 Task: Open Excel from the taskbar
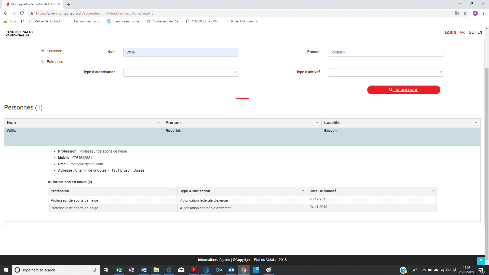pyautogui.click(x=119, y=270)
